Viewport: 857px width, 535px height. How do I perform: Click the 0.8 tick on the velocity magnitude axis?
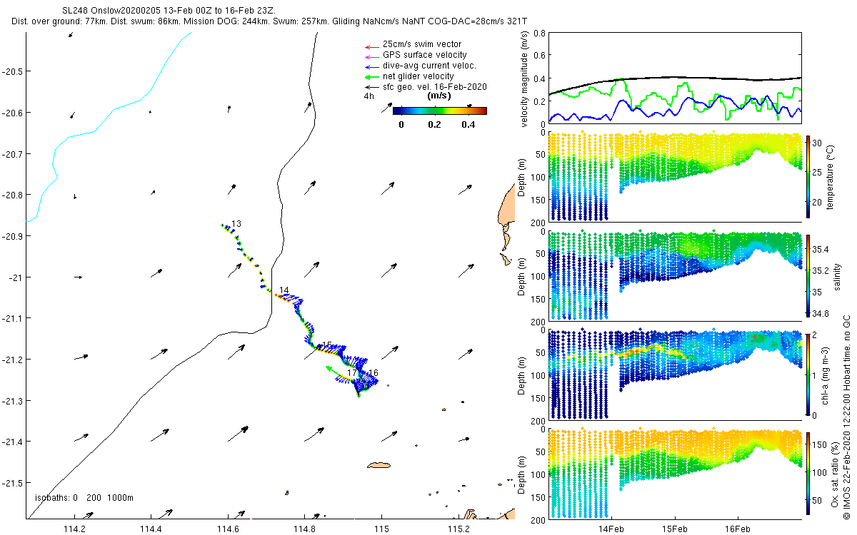pyautogui.click(x=540, y=34)
